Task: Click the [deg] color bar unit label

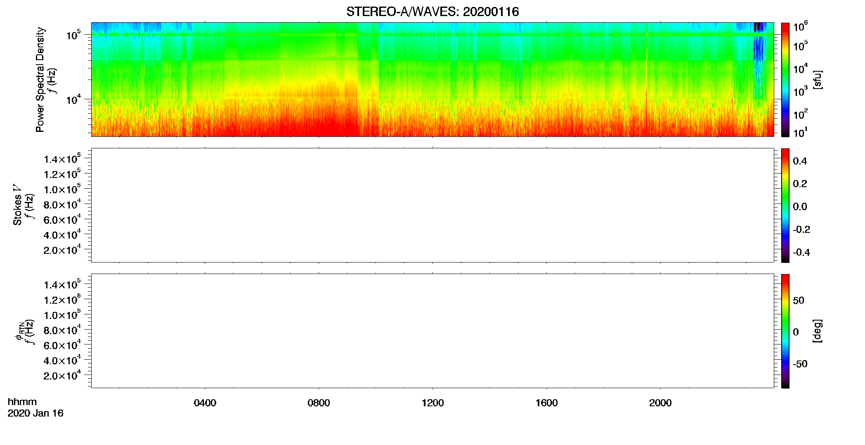Action: pyautogui.click(x=818, y=331)
